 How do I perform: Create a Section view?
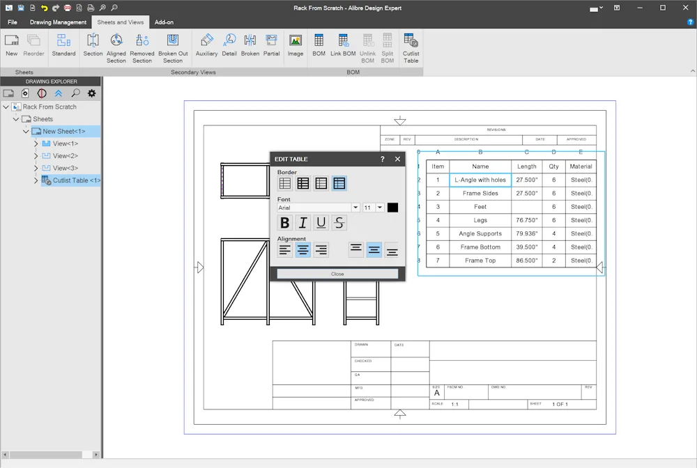(x=93, y=45)
